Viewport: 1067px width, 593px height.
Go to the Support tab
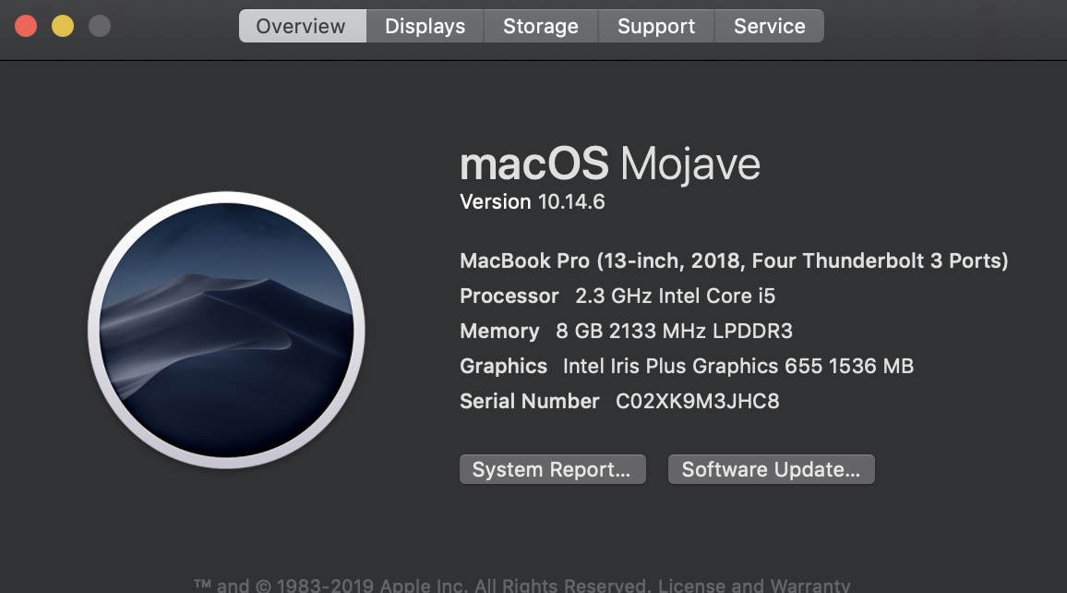pos(655,26)
